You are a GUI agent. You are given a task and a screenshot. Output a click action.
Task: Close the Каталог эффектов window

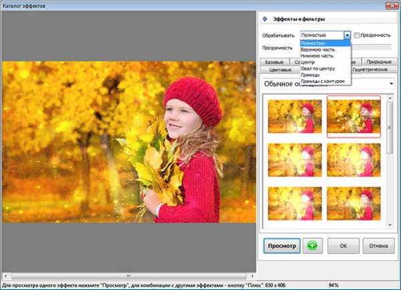[x=392, y=5]
